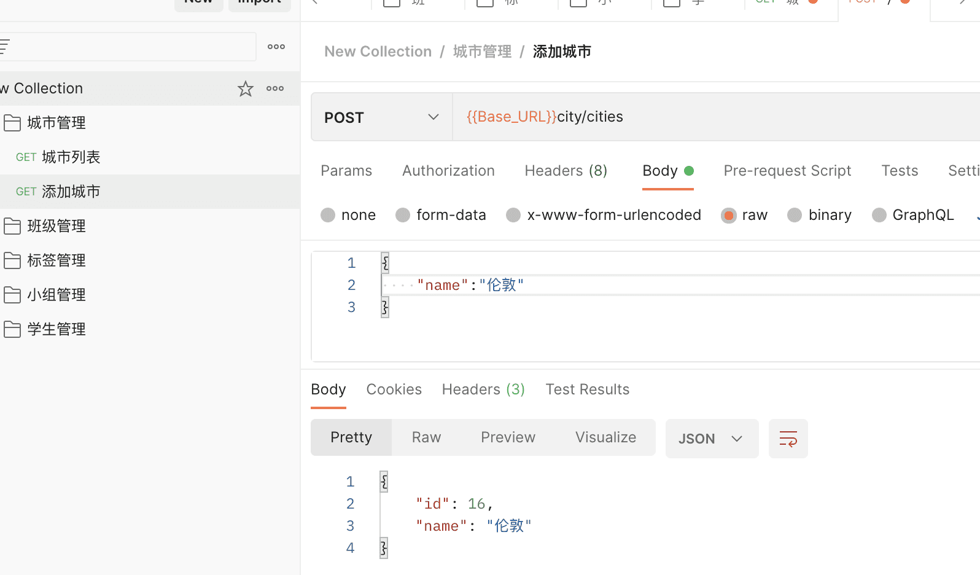
Task: Open the GET 城市列表 request
Action: point(150,157)
